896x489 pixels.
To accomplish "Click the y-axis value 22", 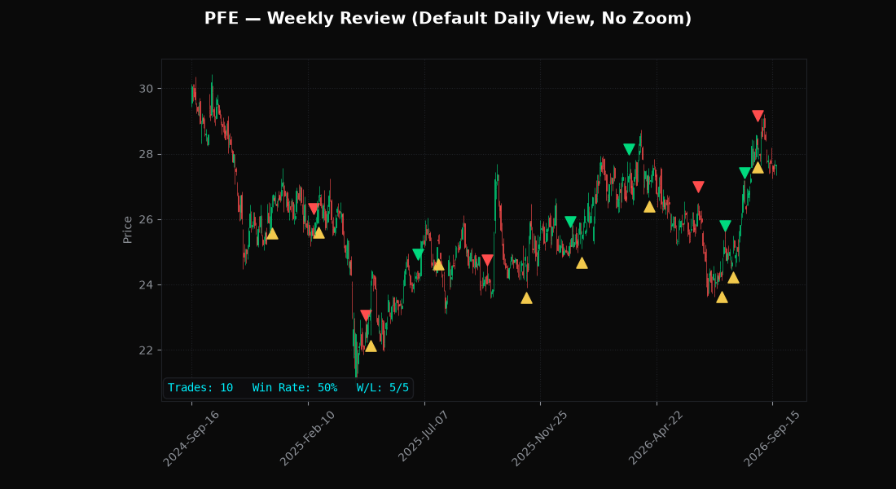I will tap(146, 350).
